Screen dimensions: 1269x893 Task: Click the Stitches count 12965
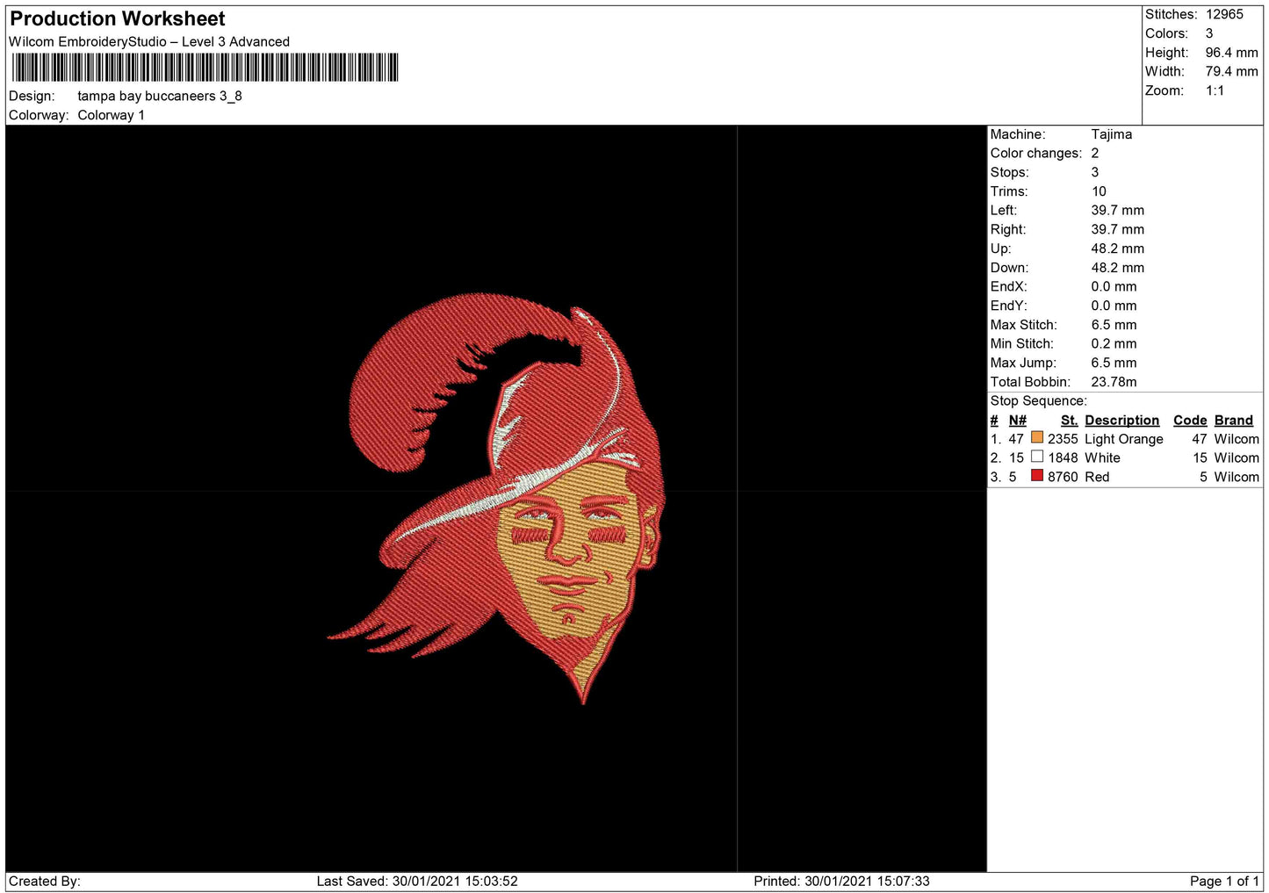(1224, 14)
